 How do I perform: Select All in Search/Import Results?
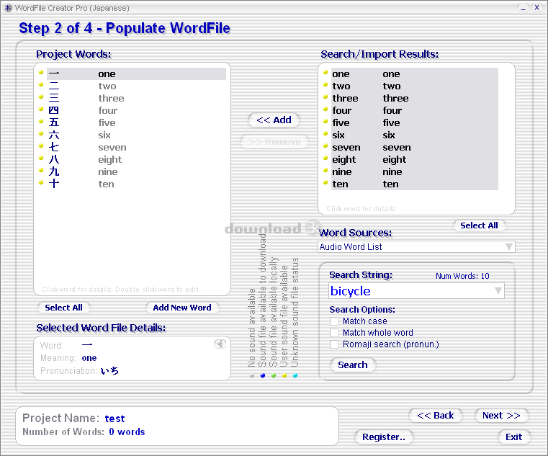[479, 225]
